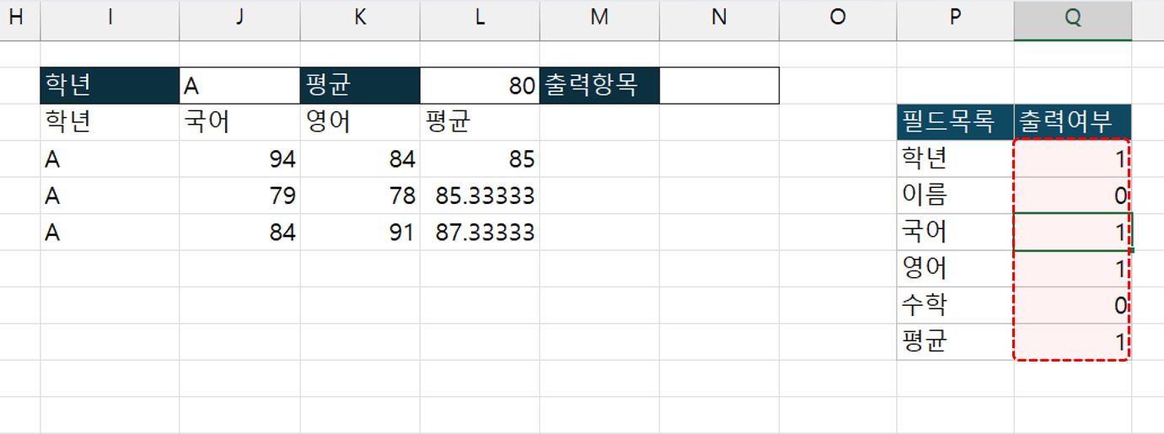Click the cell showing 87.33333
1164x434 pixels.
pos(480,232)
